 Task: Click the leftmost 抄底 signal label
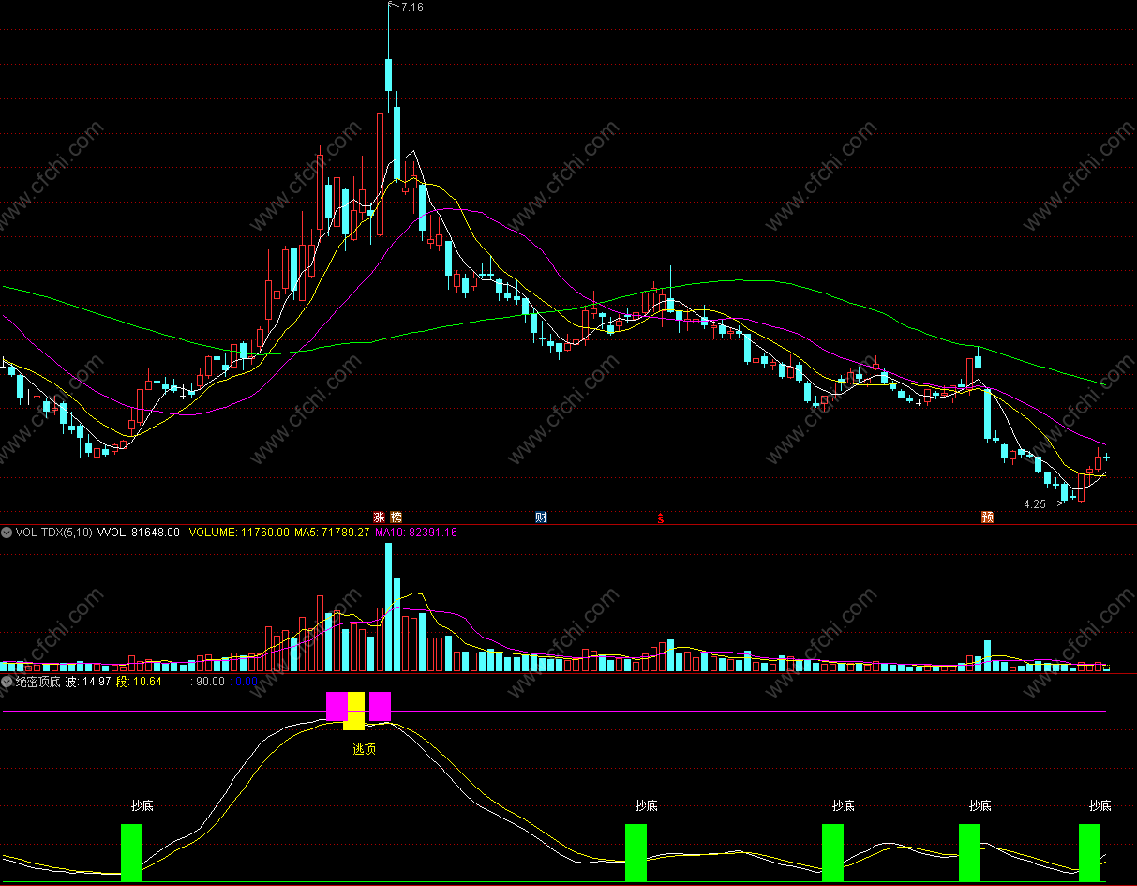(142, 805)
